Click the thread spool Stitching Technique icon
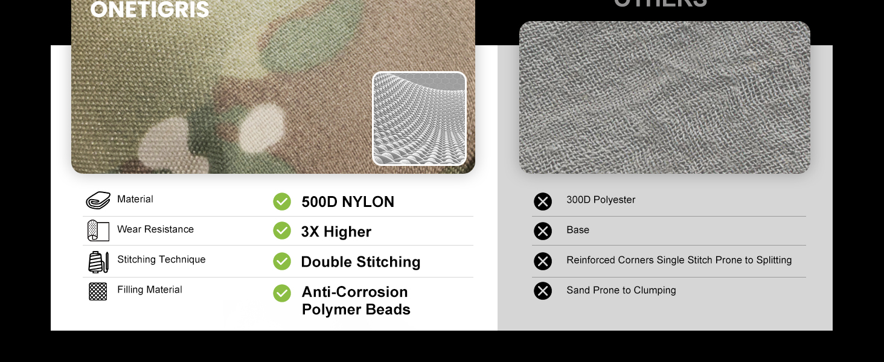884x362 pixels. pyautogui.click(x=98, y=261)
